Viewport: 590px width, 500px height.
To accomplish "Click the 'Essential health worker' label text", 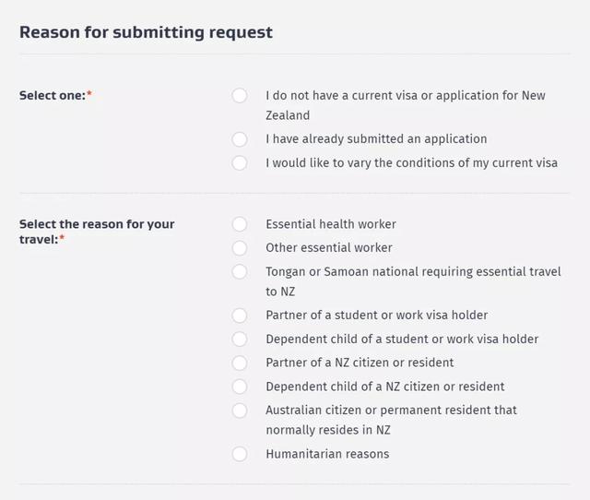I will click(331, 224).
